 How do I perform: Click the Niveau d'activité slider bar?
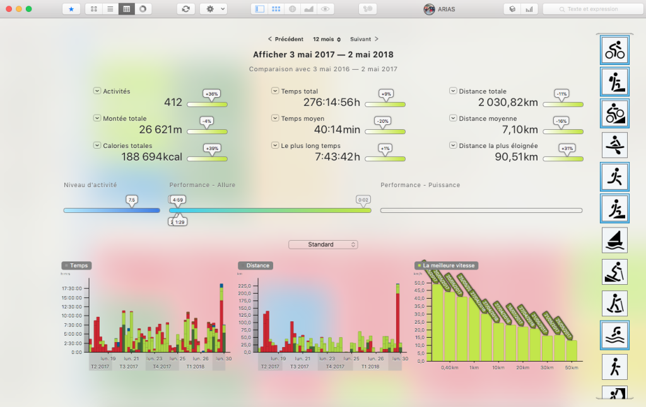pyautogui.click(x=111, y=210)
